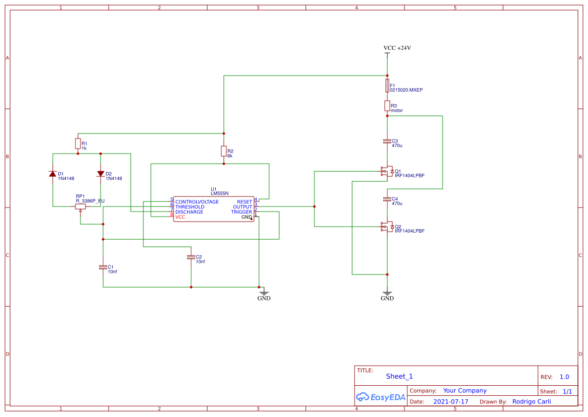
Task: Select the LM555N timer symbol U1
Action: pyautogui.click(x=214, y=207)
